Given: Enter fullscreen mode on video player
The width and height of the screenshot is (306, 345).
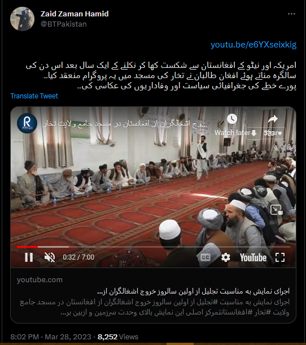Looking at the screenshot, I should click(x=280, y=257).
